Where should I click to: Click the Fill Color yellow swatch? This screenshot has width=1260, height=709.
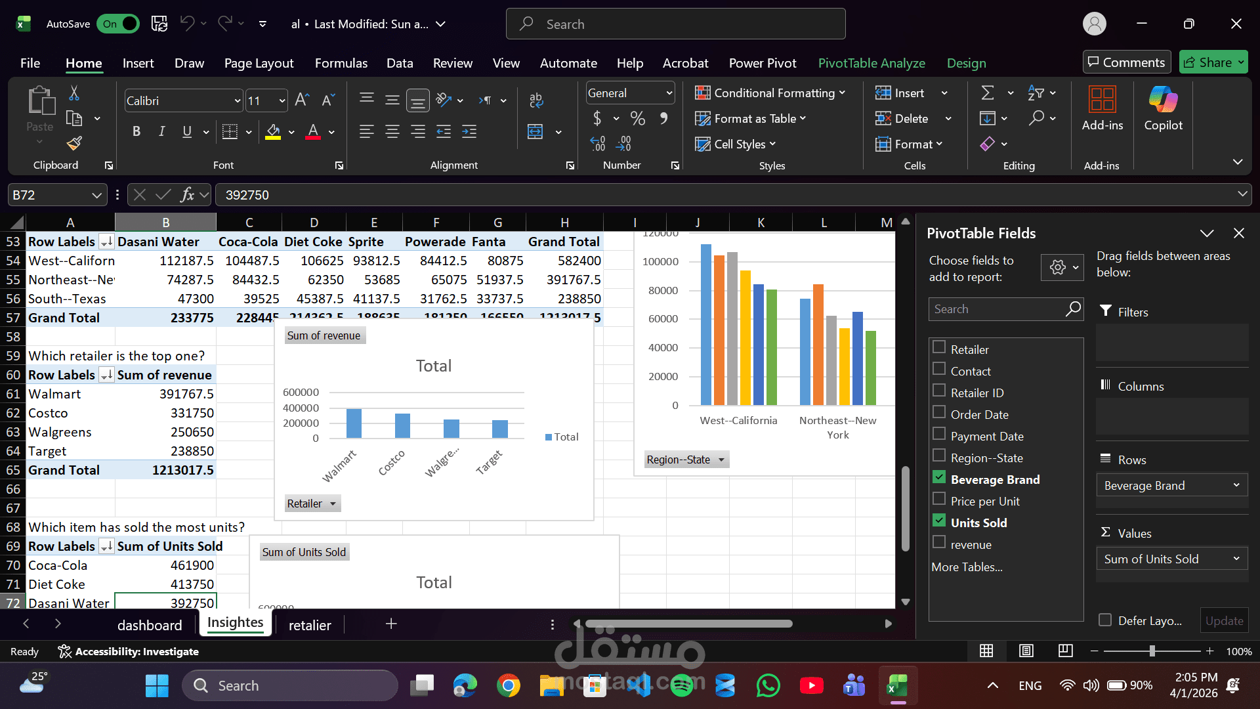point(274,131)
